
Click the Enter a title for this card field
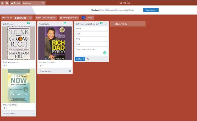[91, 51]
